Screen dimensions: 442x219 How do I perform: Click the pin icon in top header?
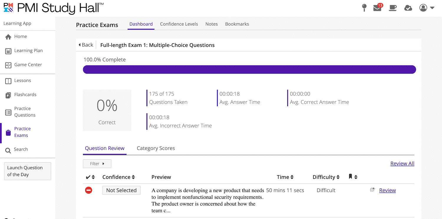click(364, 8)
